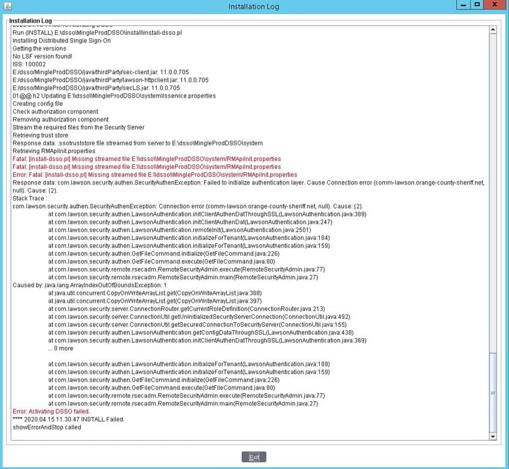Click the 'Getting the versions' line
Image resolution: width=509 pixels, height=469 pixels.
[40, 48]
